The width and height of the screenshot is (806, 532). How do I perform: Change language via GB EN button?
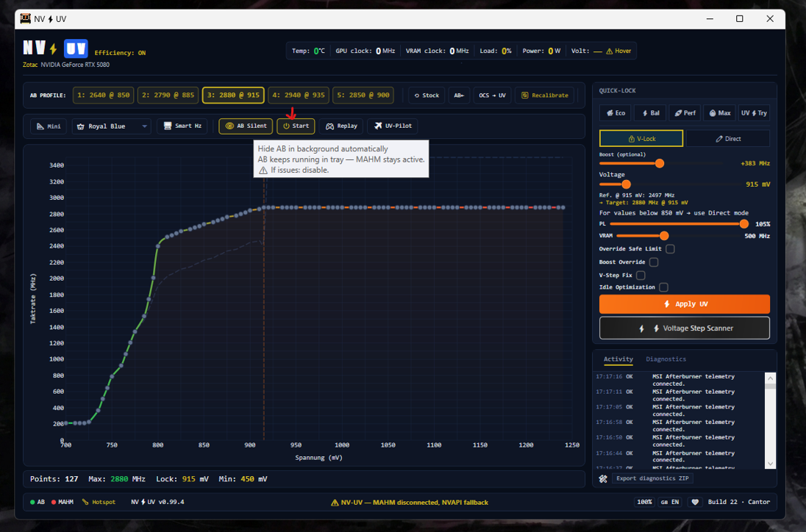669,502
